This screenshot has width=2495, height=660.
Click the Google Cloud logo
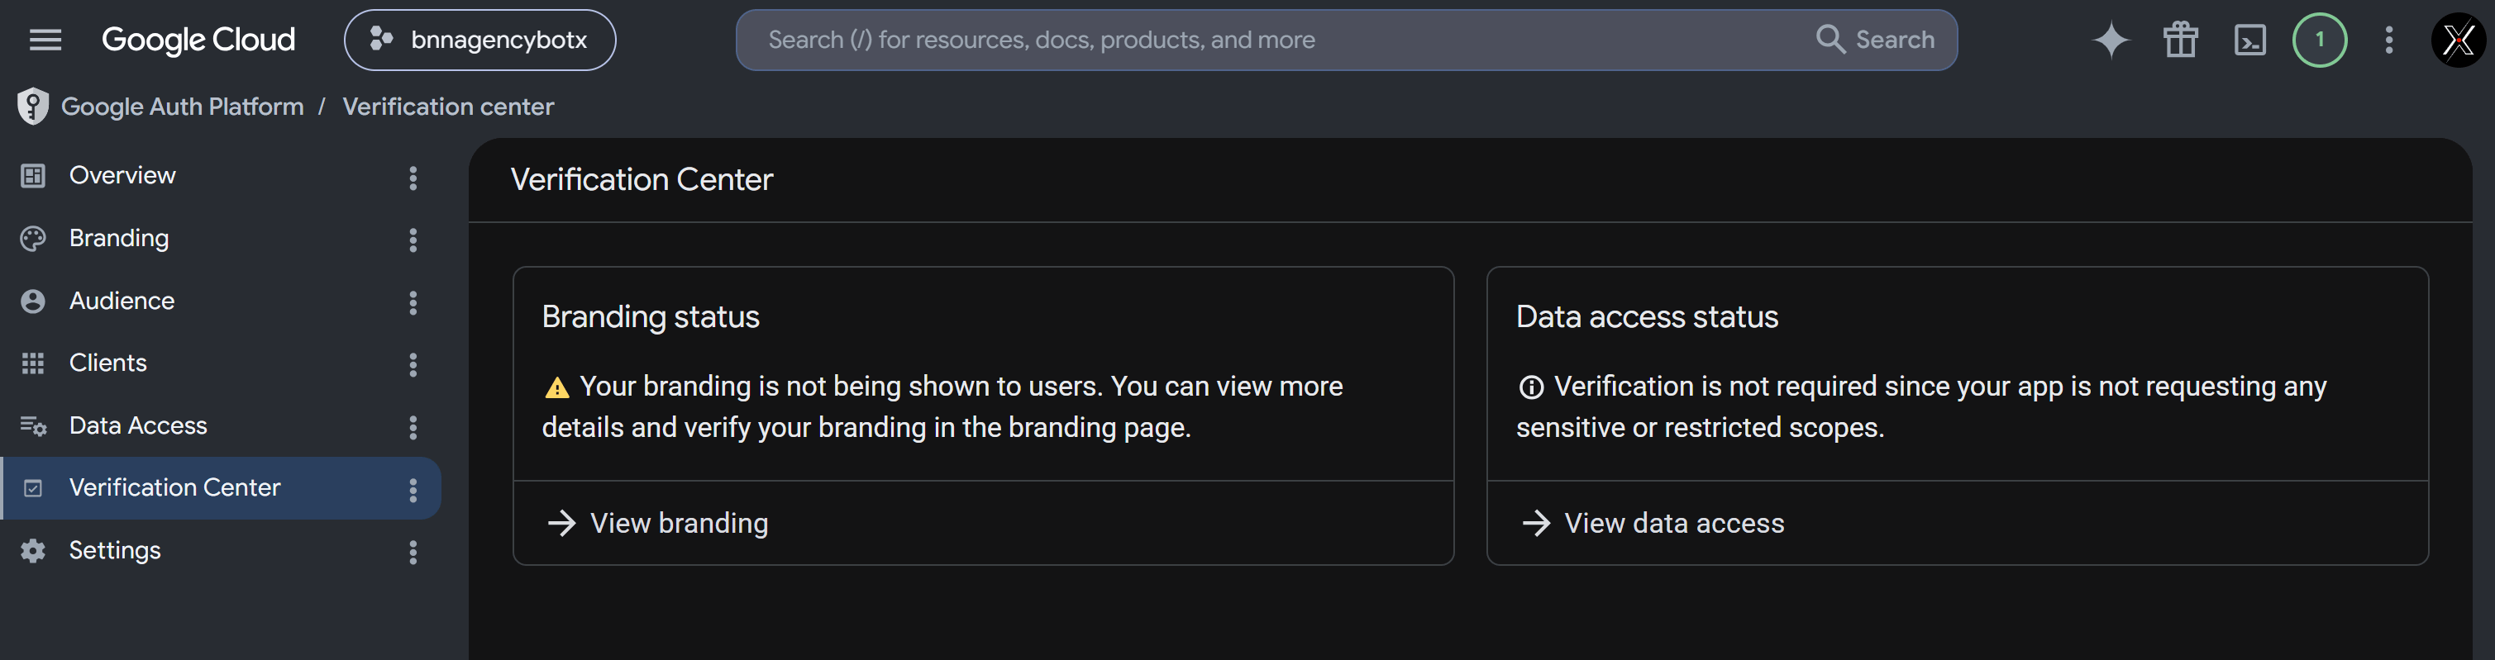[198, 40]
